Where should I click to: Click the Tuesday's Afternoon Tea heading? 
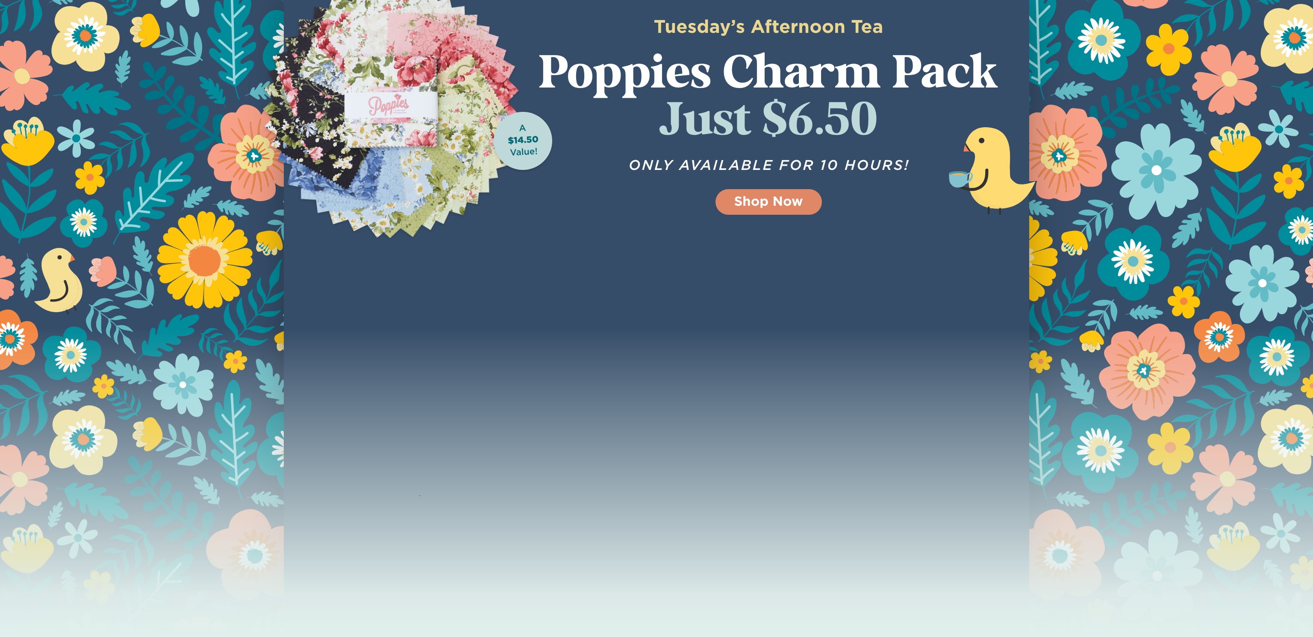tap(768, 26)
